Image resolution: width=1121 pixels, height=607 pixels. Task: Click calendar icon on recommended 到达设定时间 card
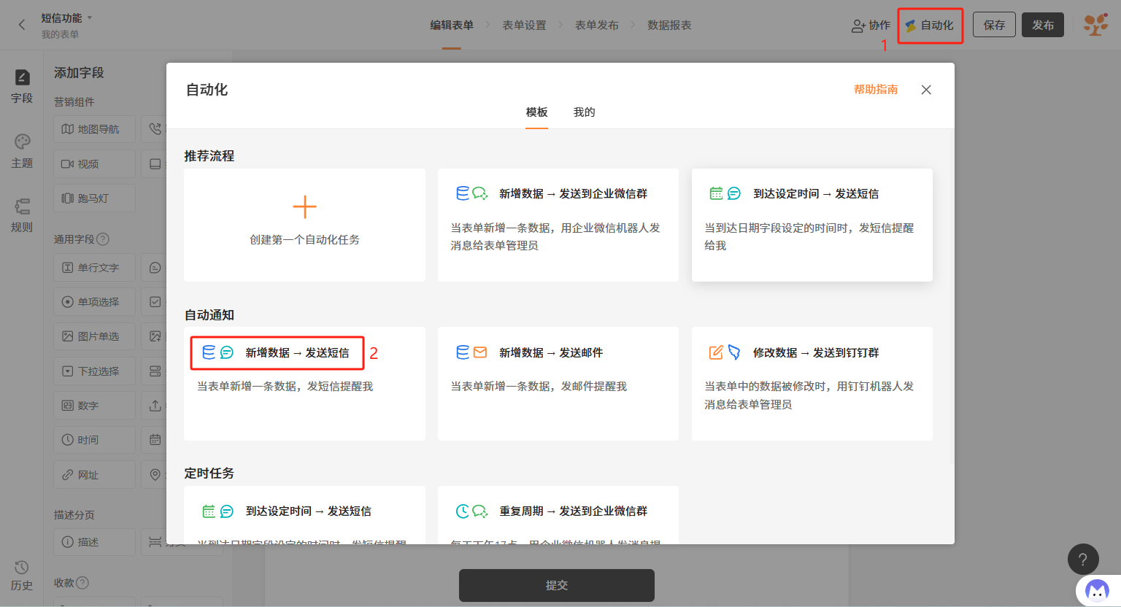(717, 193)
